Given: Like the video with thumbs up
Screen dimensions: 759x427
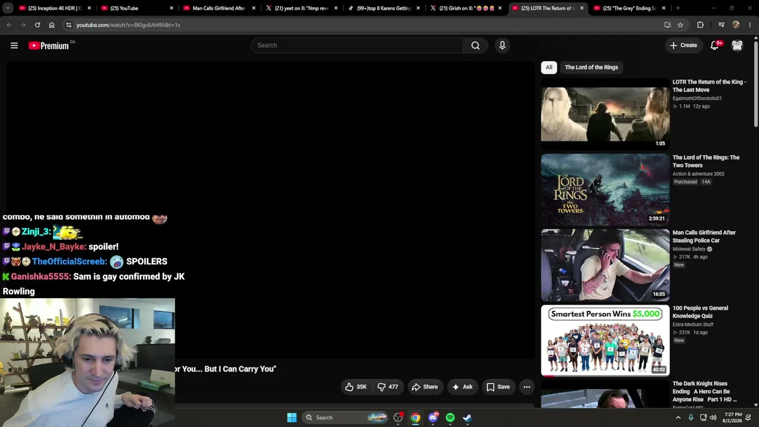Looking at the screenshot, I should [356, 387].
